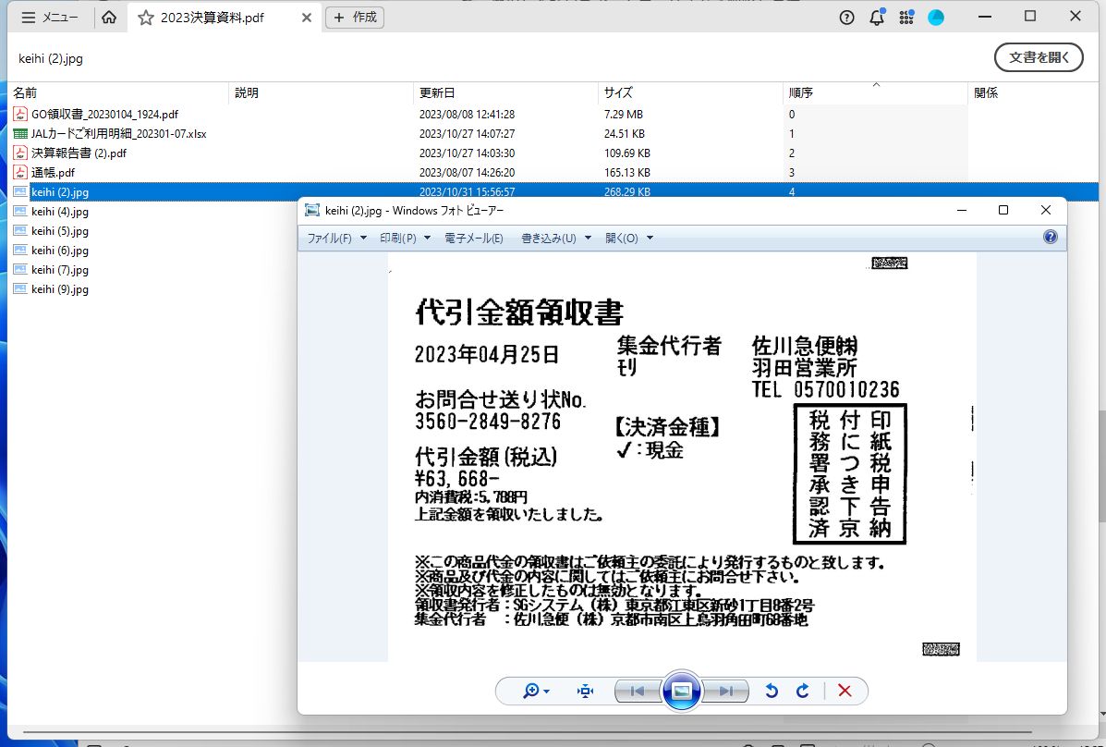
Task: Toggle the star on 2023決算資料.pdf tab
Action: coord(145,17)
